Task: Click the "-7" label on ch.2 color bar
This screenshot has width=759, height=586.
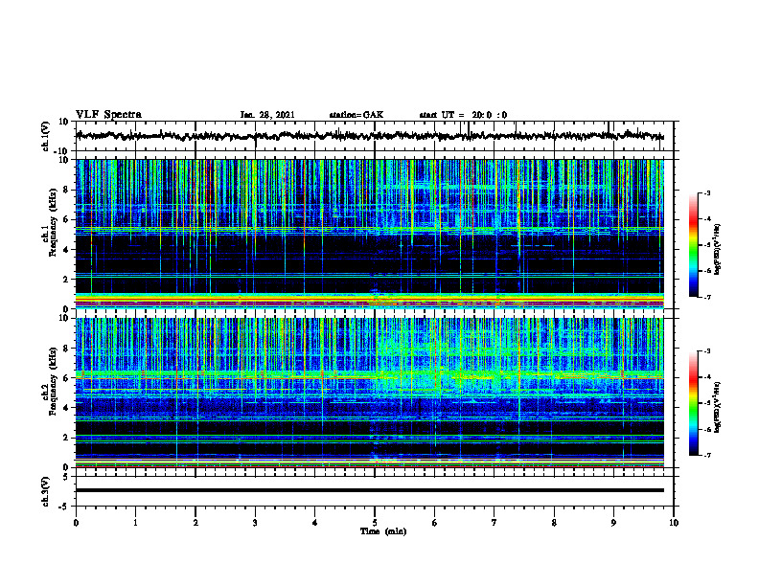Action: (707, 455)
